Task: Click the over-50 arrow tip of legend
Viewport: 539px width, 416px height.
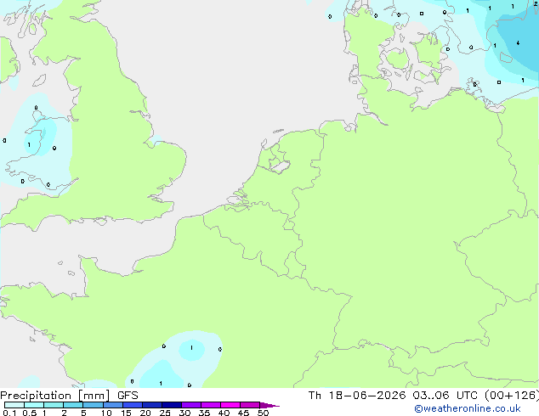Action: coord(269,405)
